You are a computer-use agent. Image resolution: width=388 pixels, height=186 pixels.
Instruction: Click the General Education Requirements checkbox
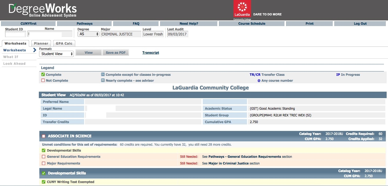43,157
